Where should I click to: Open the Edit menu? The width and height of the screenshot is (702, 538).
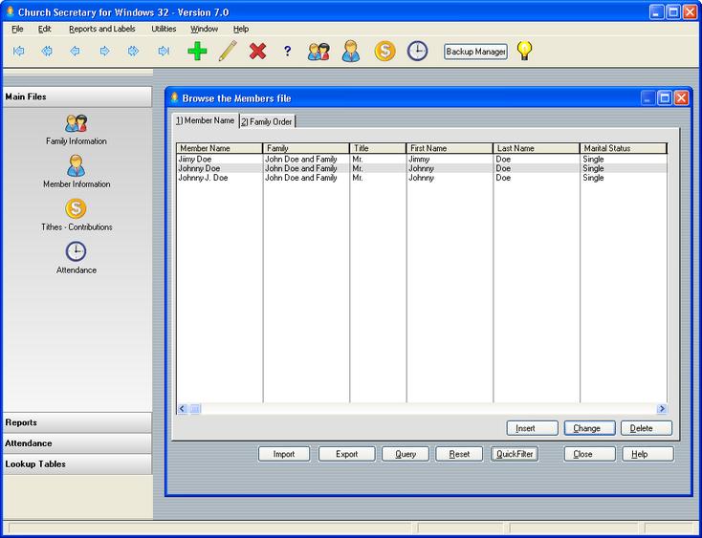(44, 29)
